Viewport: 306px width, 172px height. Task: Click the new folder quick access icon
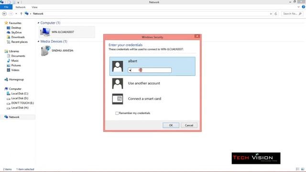(x=14, y=2)
